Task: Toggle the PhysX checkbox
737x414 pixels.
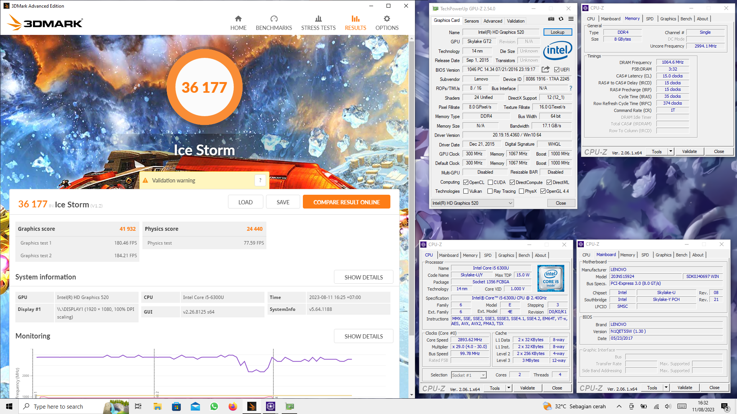Action: coord(521,191)
